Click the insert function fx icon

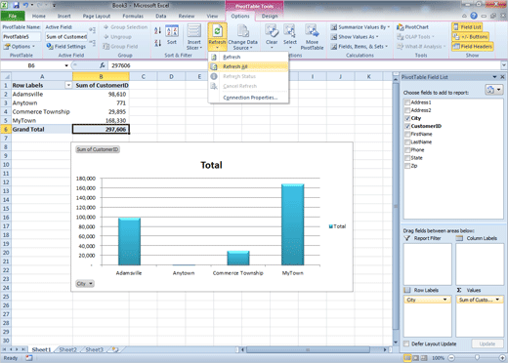pos(103,65)
